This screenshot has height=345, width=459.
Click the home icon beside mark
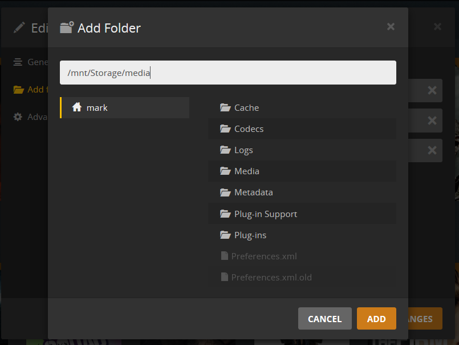[x=77, y=107]
